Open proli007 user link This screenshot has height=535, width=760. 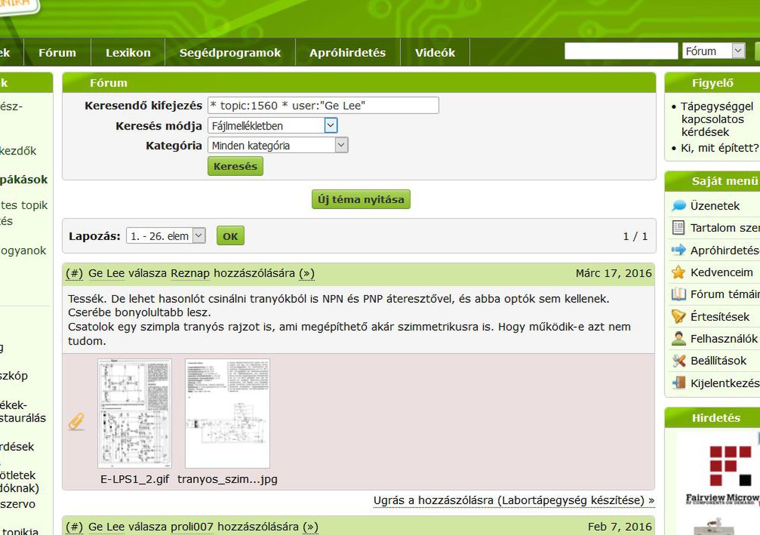[193, 527]
